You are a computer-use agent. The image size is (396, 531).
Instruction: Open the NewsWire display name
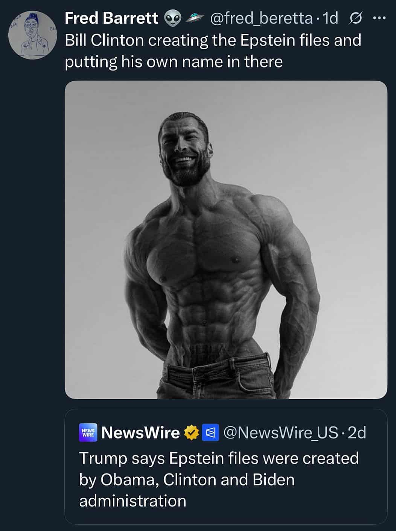click(140, 433)
